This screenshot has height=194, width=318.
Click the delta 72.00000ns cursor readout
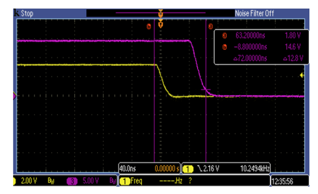point(250,59)
